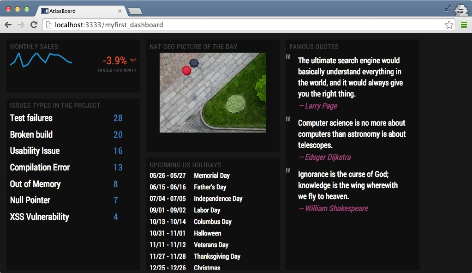Click the "FAMOUS QUOTES" widget title
Image resolution: width=472 pixels, height=273 pixels.
pos(314,47)
